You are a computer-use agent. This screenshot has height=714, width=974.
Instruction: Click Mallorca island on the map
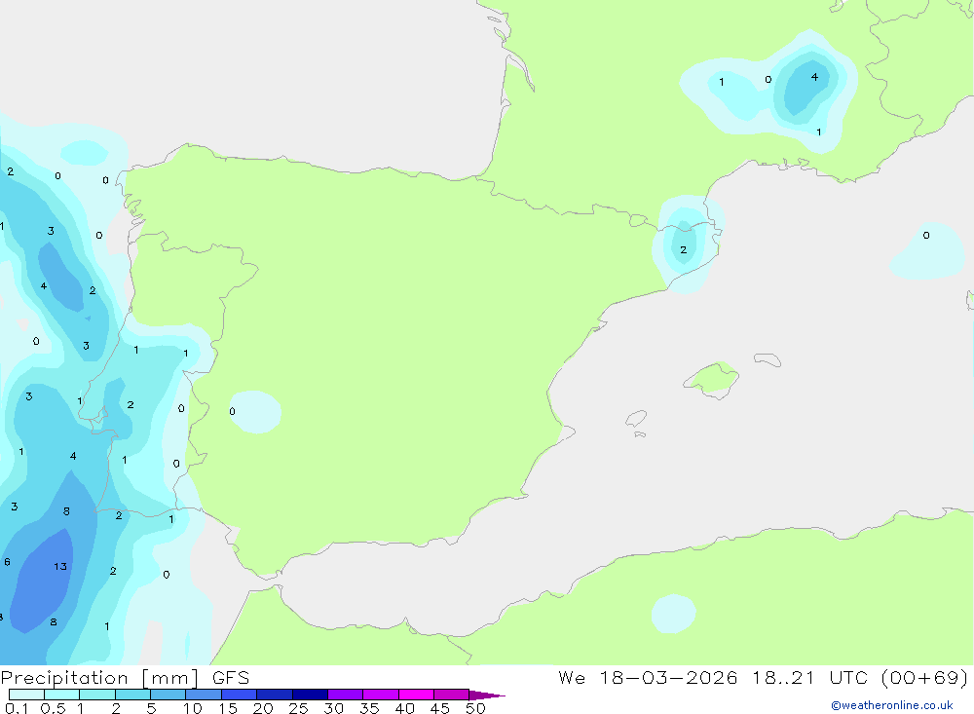tap(711, 379)
